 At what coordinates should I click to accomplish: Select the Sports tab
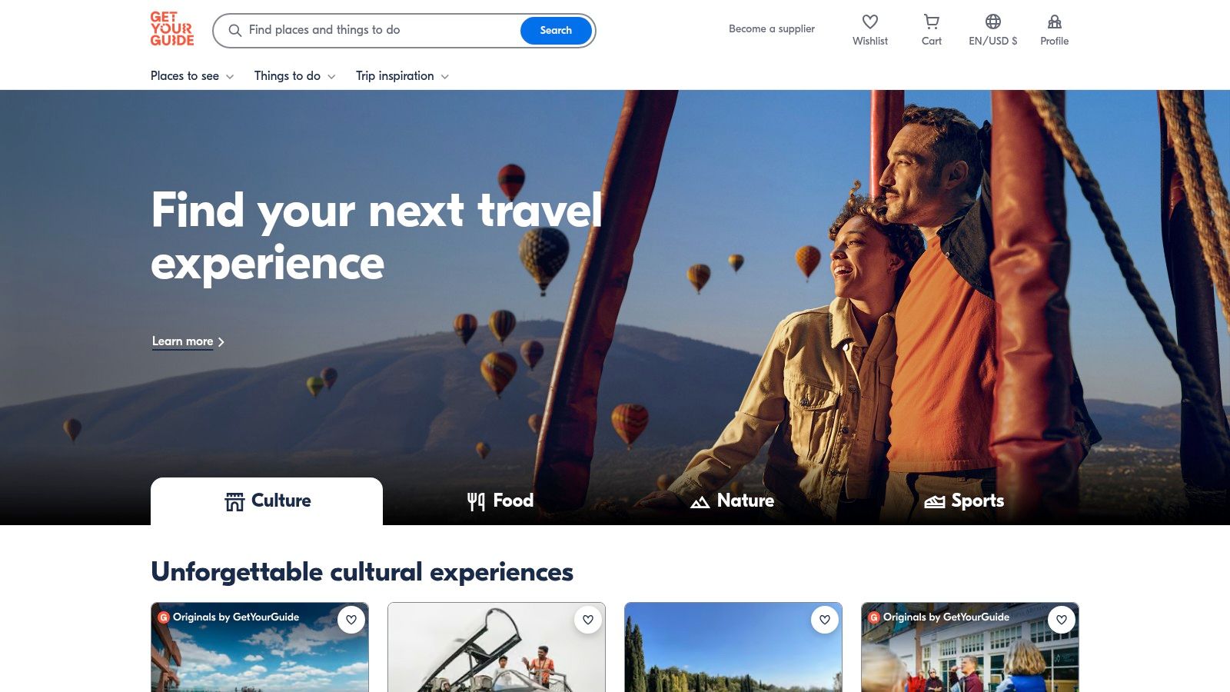pos(964,501)
